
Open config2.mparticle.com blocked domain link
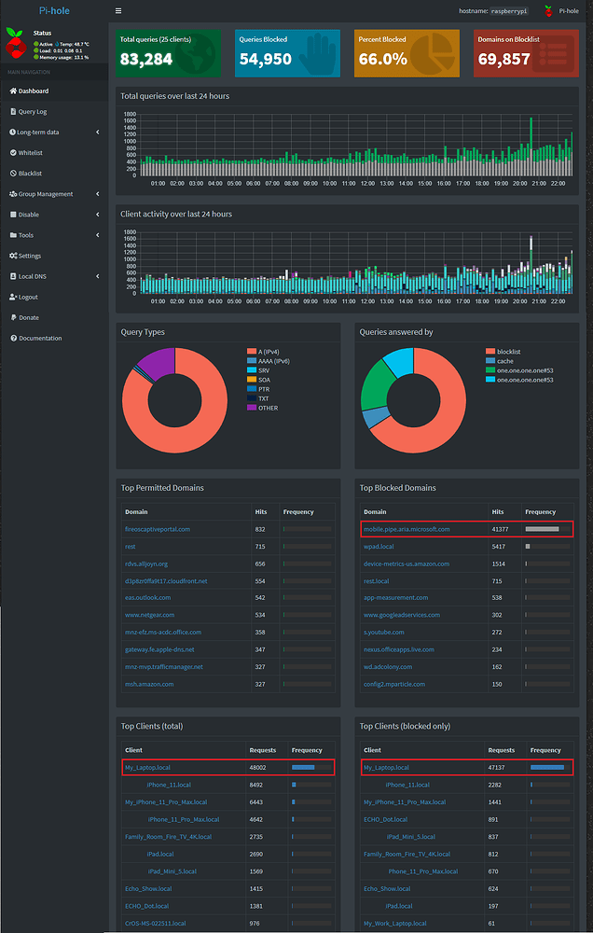[x=394, y=684]
